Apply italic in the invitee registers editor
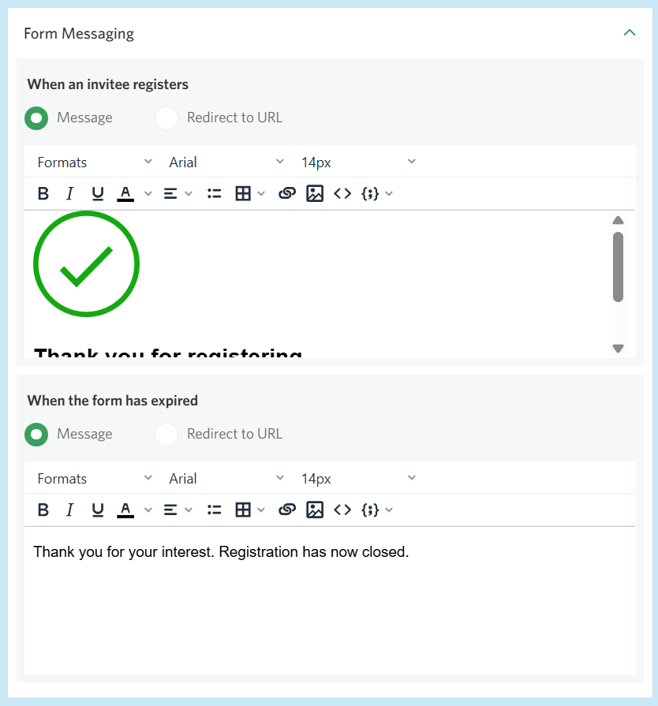The height and width of the screenshot is (706, 658). point(69,194)
